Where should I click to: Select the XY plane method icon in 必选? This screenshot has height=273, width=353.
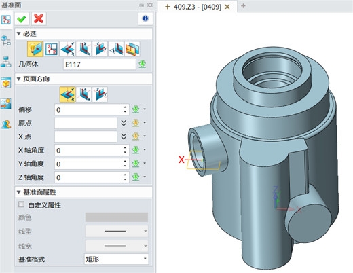[x=68, y=49]
